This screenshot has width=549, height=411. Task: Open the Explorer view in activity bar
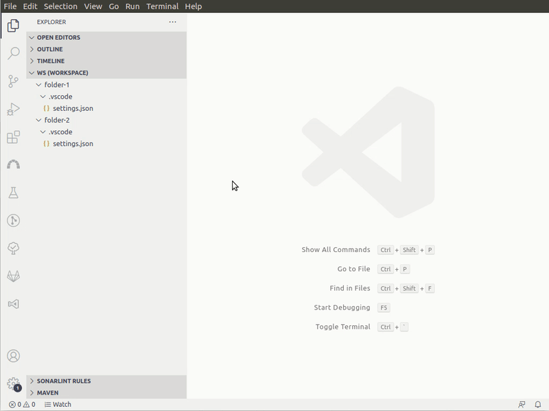pos(13,25)
